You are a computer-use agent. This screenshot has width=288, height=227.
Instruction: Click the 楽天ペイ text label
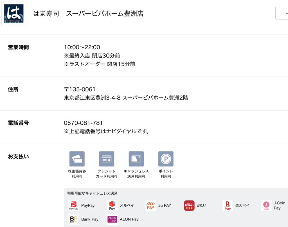[242, 206]
